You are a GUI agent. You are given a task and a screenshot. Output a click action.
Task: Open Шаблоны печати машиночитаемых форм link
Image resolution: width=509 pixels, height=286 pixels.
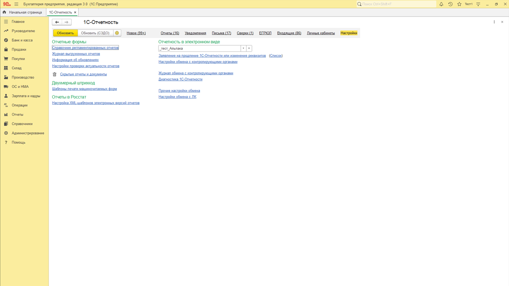tap(84, 89)
